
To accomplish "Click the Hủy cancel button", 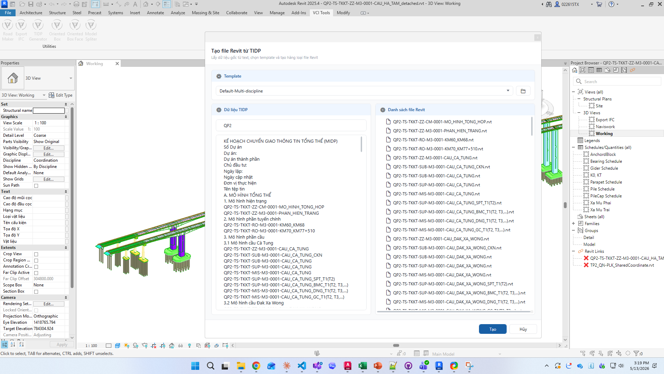I will coord(523,329).
